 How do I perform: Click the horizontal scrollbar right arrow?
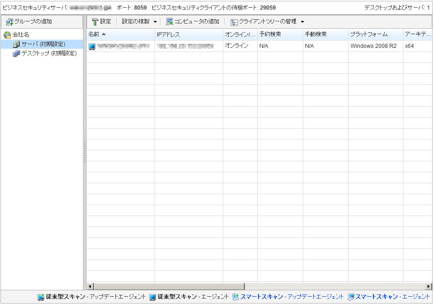tap(429, 286)
